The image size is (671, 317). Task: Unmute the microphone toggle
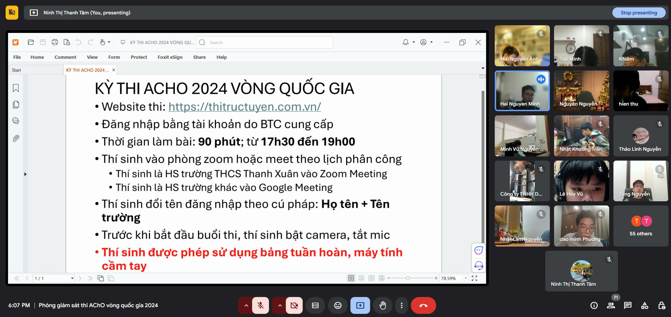(260, 305)
